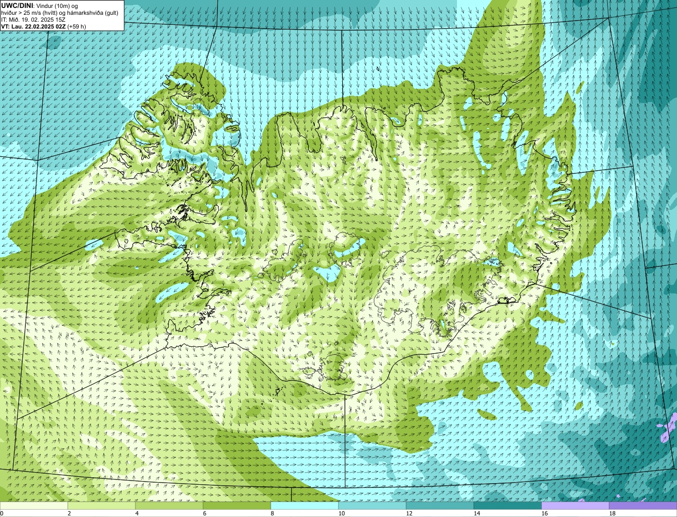Click the '8' label on the wind scale
Image resolution: width=677 pixels, height=517 pixels.
(x=272, y=513)
